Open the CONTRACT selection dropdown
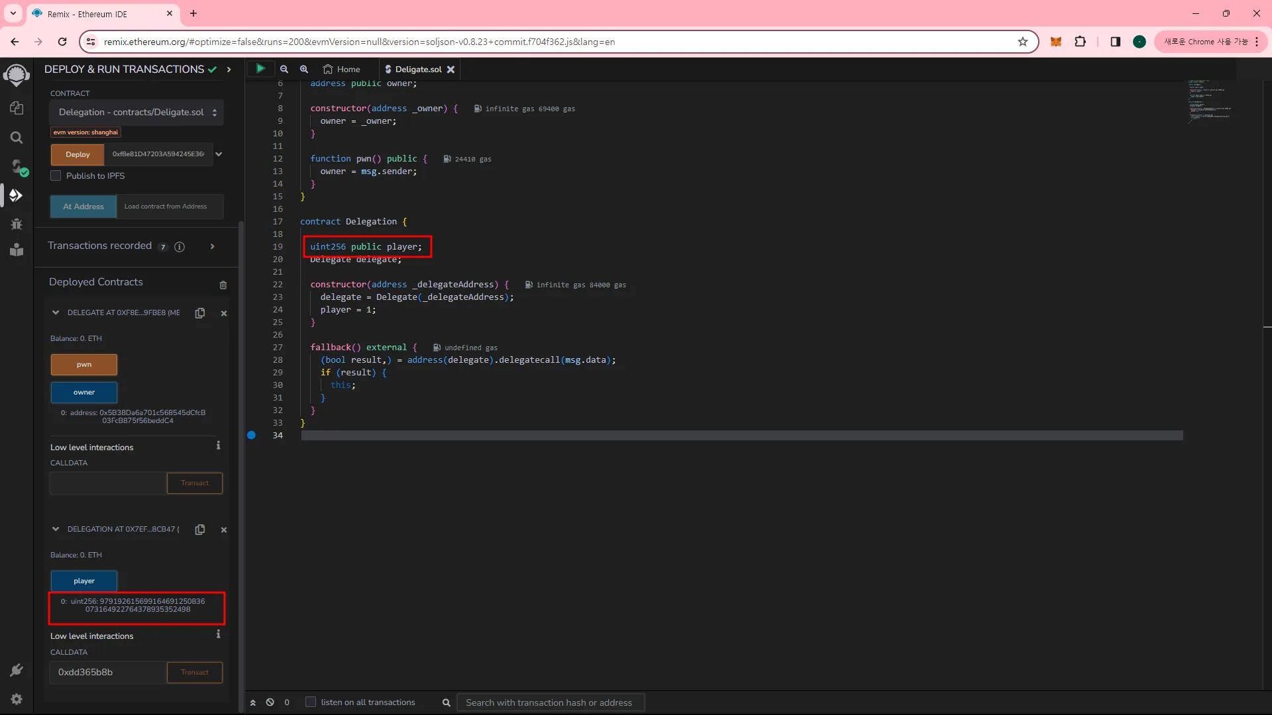 tap(136, 113)
